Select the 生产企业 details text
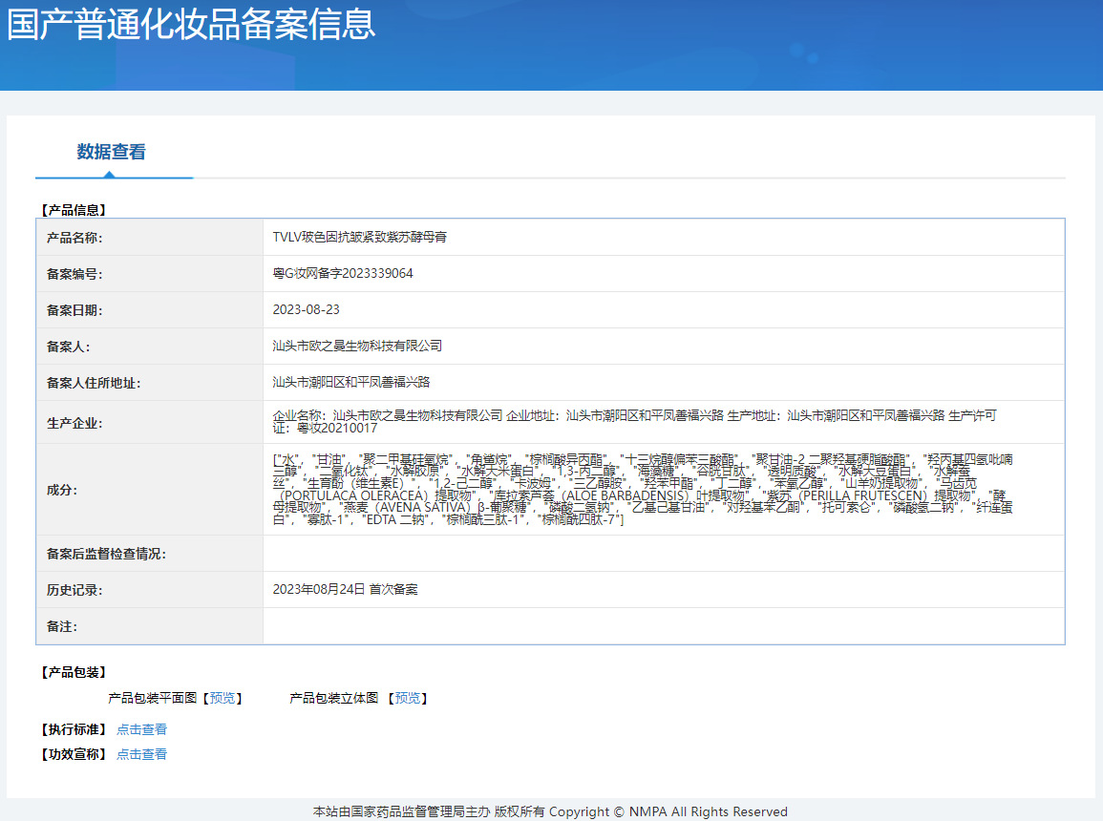This screenshot has height=821, width=1103. (634, 422)
